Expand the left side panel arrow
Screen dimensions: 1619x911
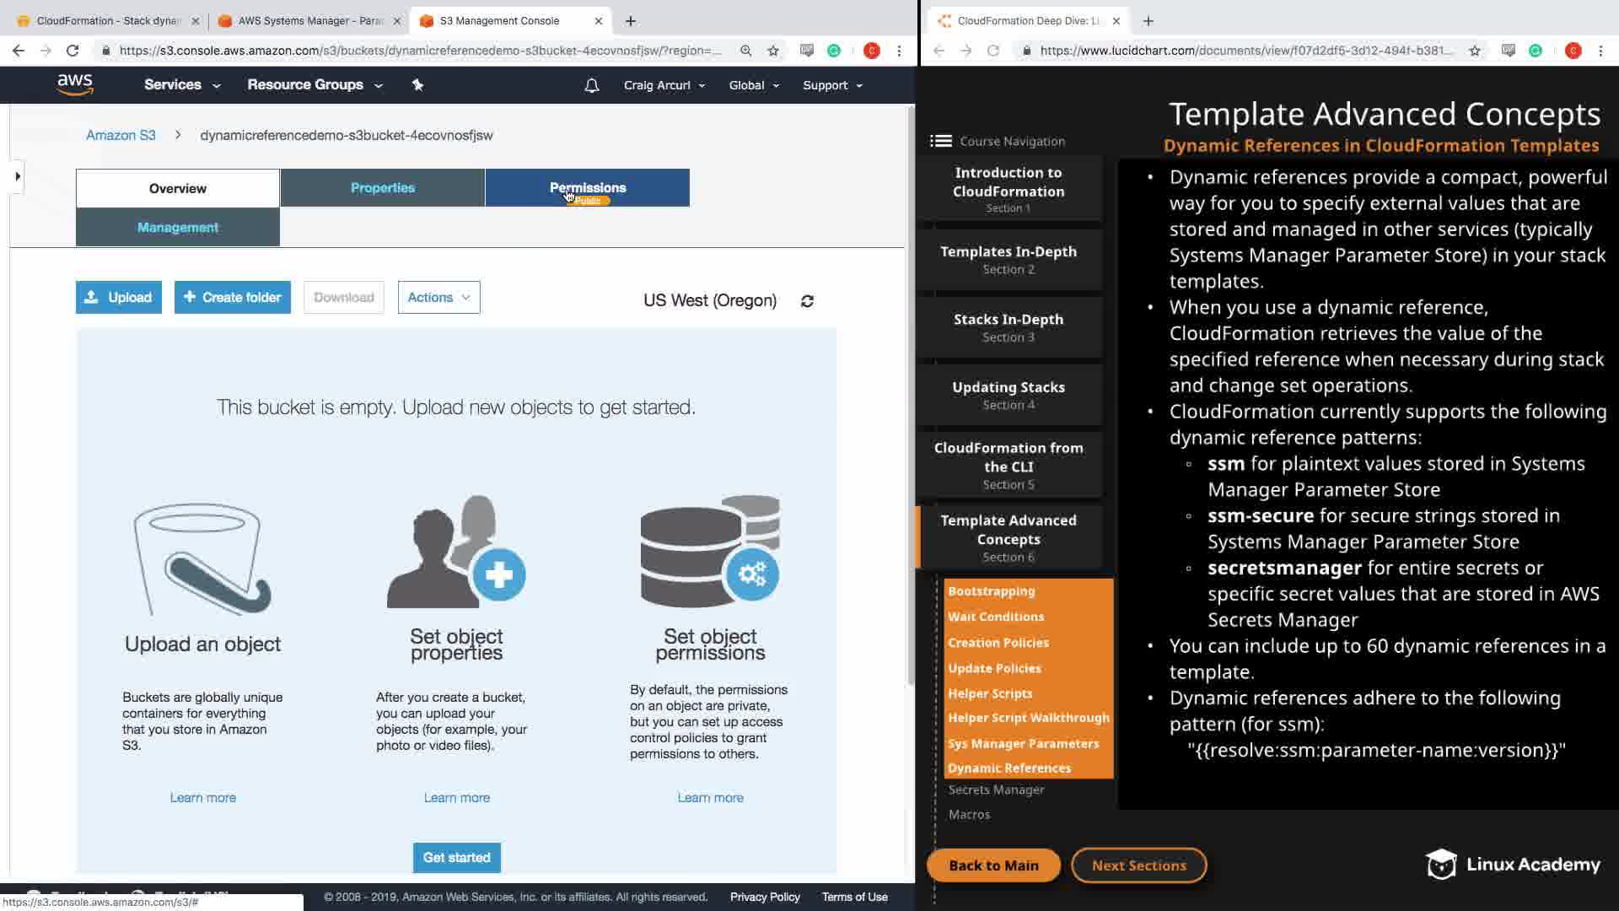click(x=17, y=176)
